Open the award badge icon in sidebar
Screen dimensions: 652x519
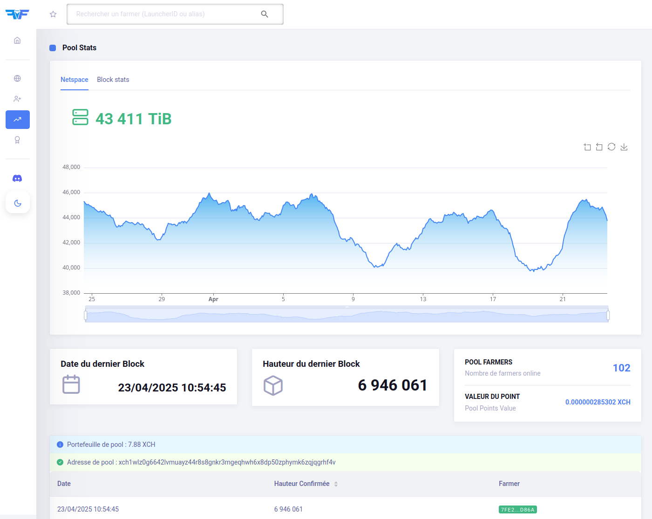17,140
